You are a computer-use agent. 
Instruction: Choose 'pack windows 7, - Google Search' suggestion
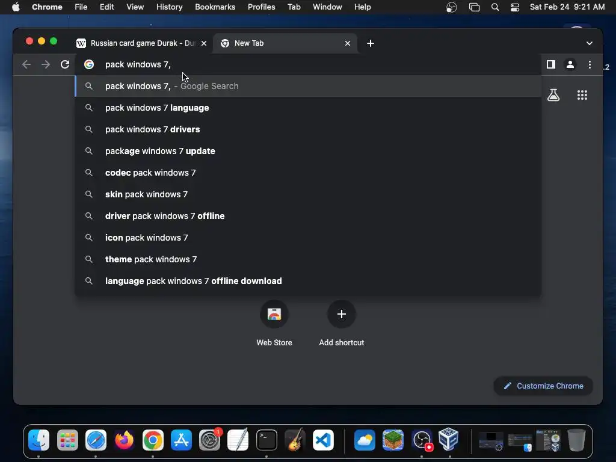point(308,86)
